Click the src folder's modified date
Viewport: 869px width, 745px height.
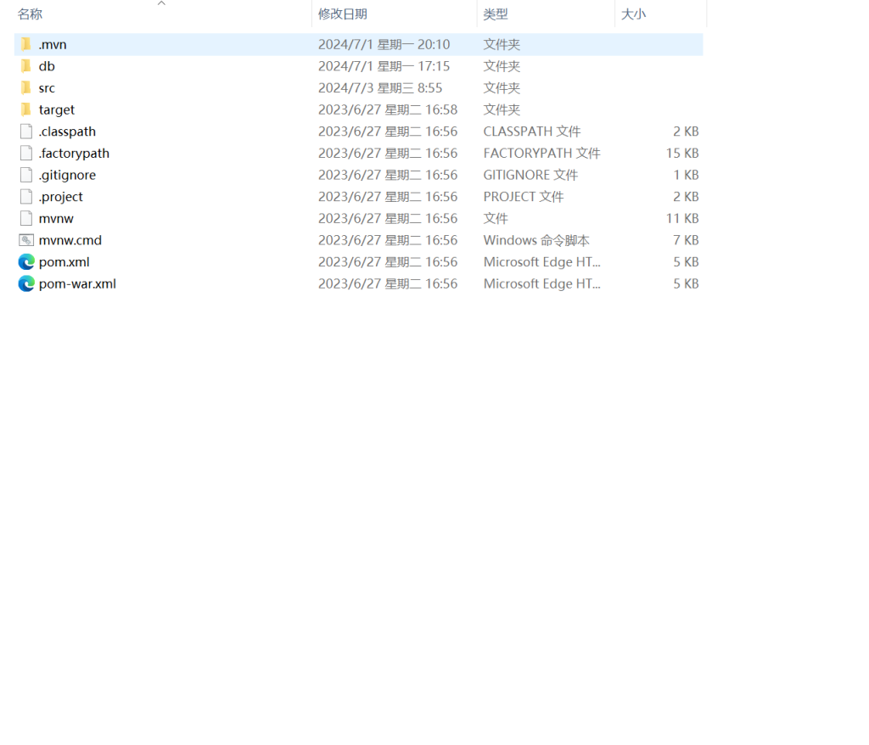pos(379,88)
